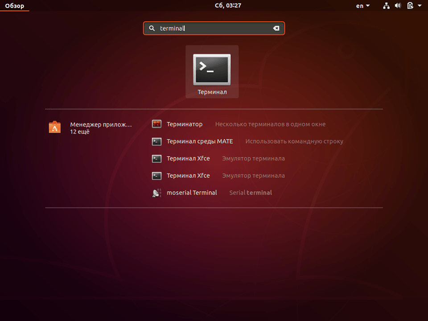Expand the en keyboard layout dropdown
Viewport: 428px width, 321px height.
click(362, 6)
